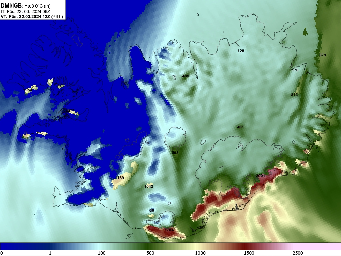The width and height of the screenshot is (341, 256).
Task: Click the horizontal color scale bar
Action: click(170, 246)
